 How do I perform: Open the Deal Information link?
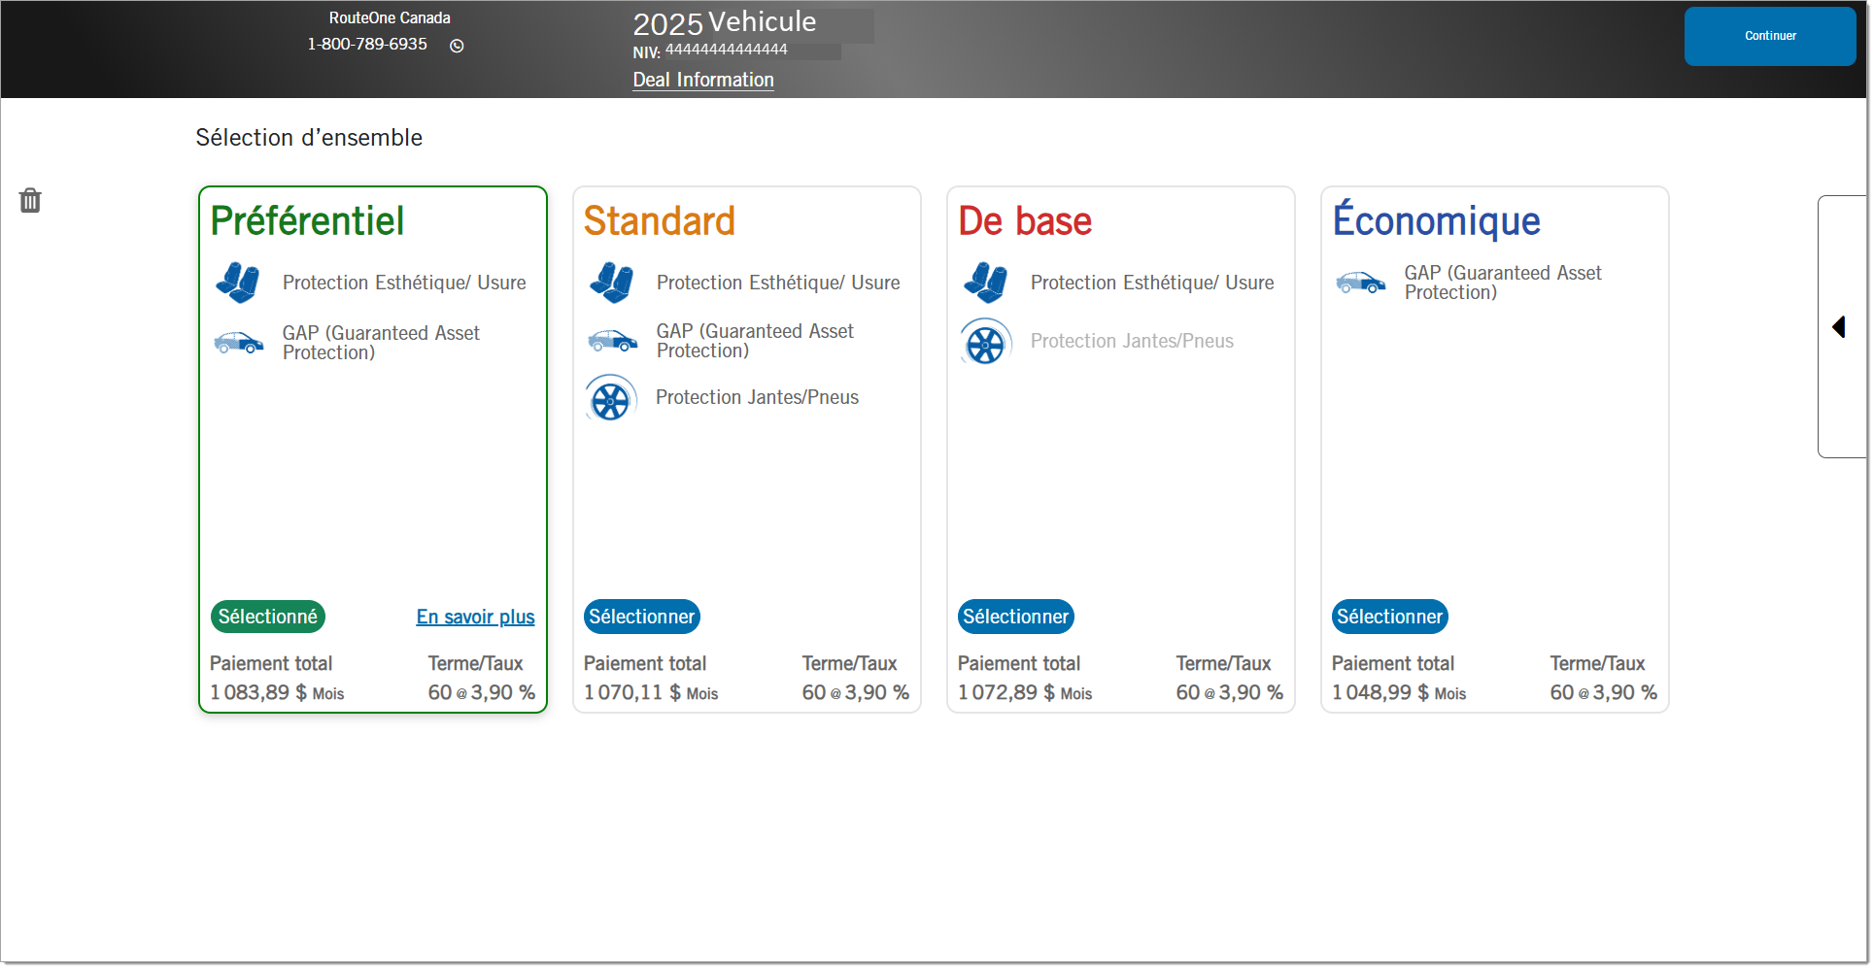pyautogui.click(x=703, y=81)
